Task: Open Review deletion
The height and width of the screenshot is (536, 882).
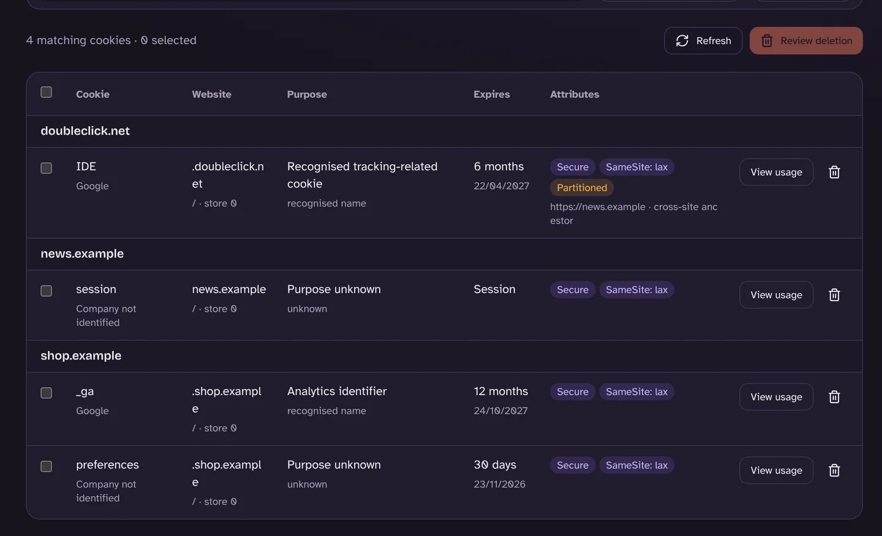Action: click(806, 40)
